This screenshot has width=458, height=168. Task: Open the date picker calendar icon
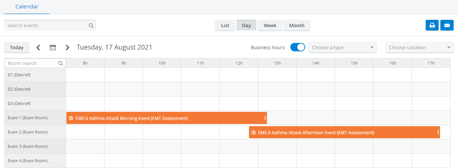click(53, 47)
